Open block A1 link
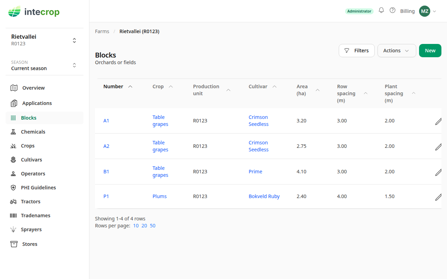 tap(106, 121)
